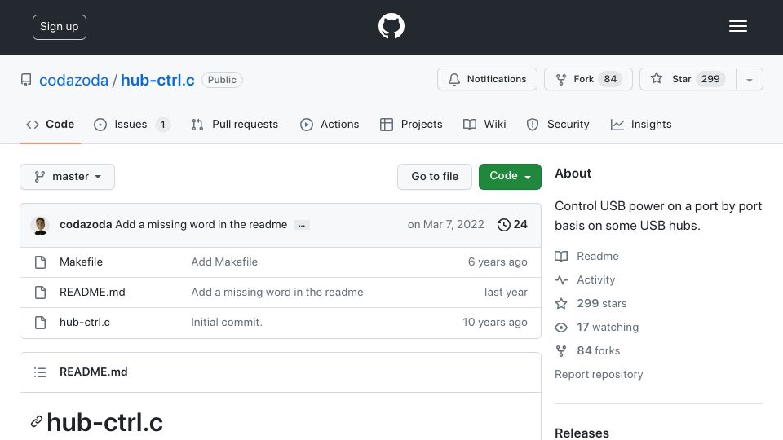Image resolution: width=783 pixels, height=440 pixels.
Task: Click the Report repository link
Action: [599, 375]
